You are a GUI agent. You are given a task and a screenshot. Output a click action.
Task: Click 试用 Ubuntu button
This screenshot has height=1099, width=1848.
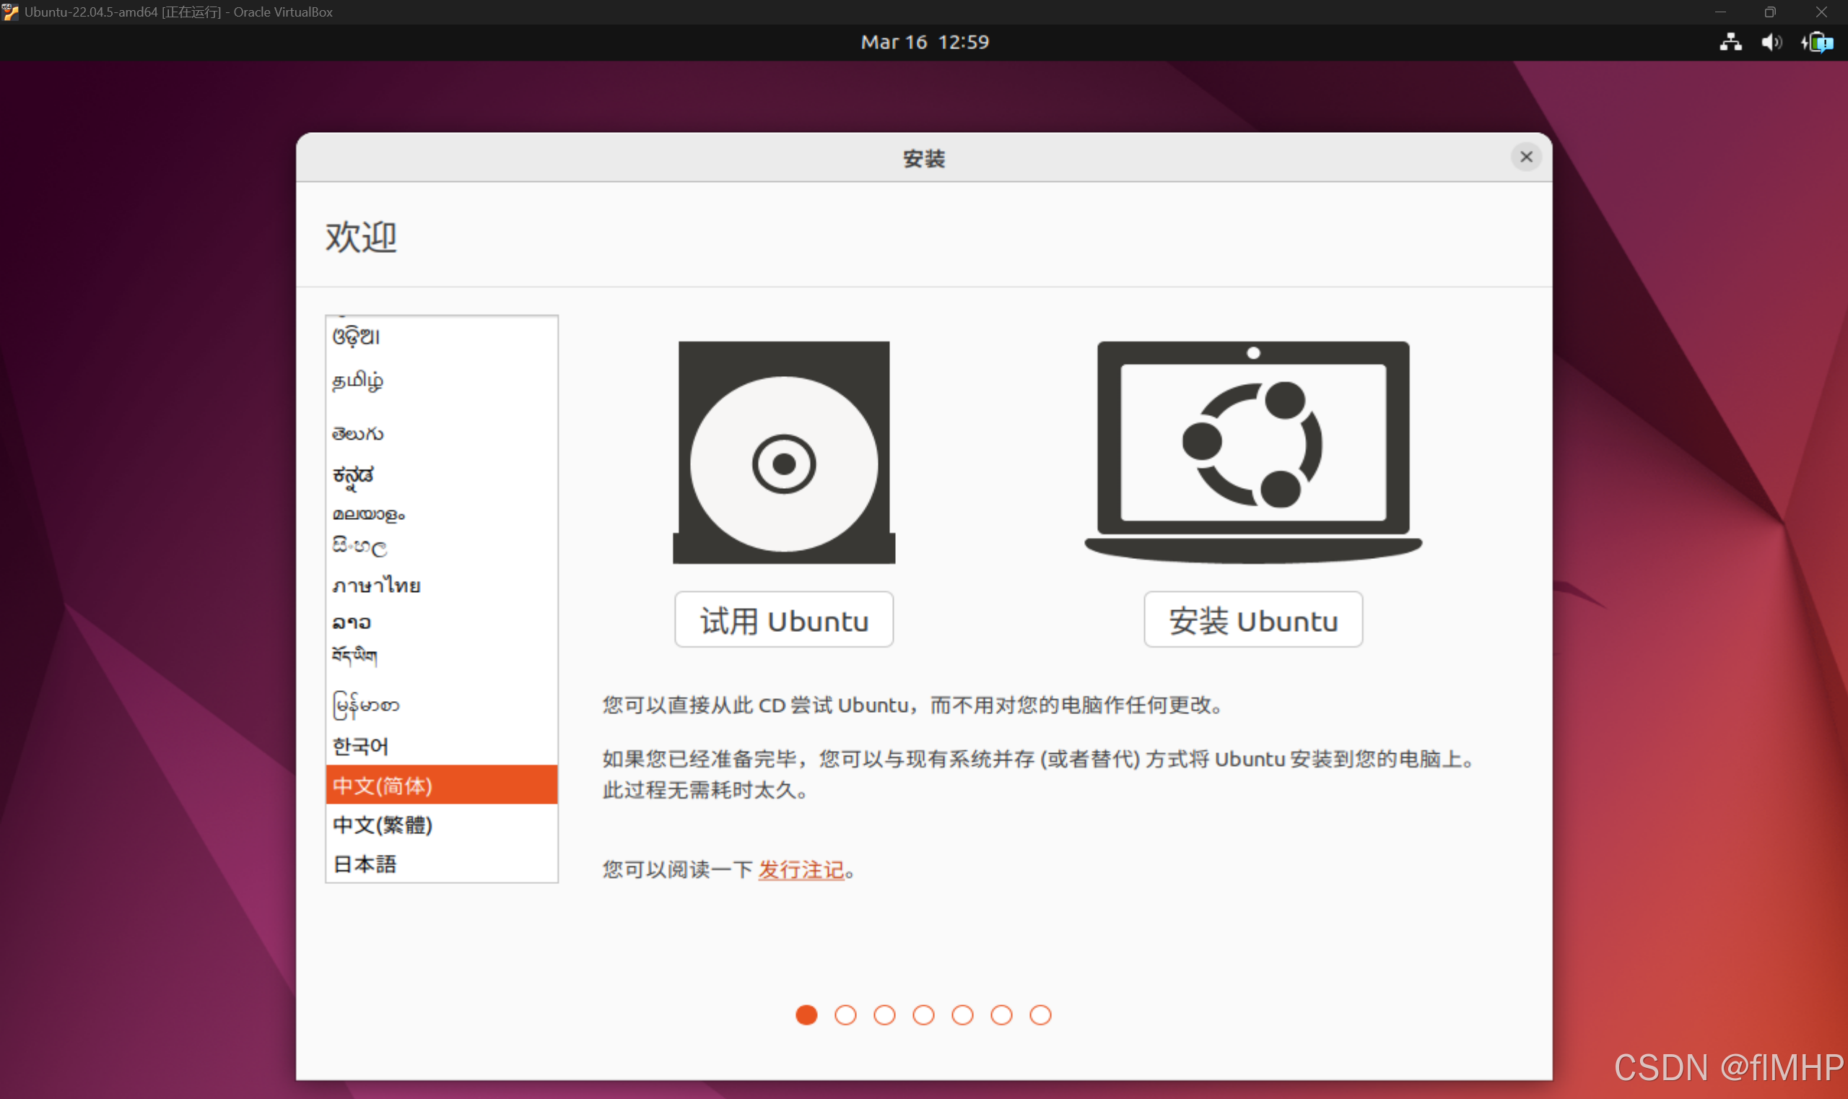coord(783,620)
